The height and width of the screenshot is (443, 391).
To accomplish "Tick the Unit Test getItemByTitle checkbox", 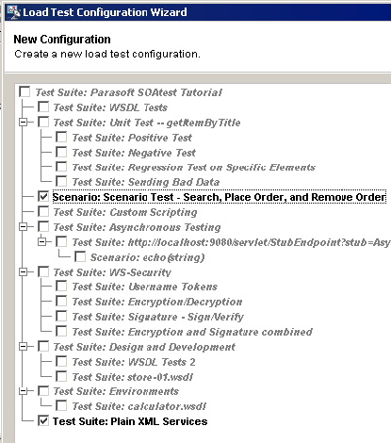I will click(43, 122).
